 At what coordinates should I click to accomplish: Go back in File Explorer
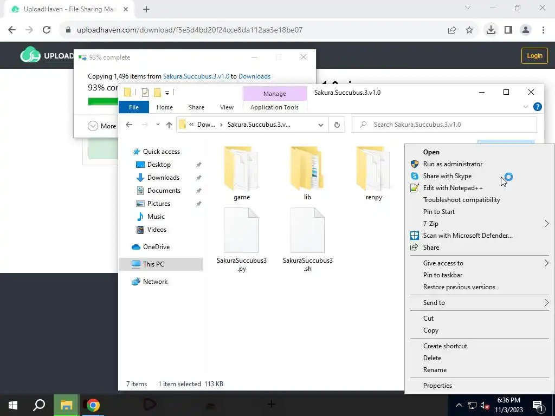tap(129, 125)
